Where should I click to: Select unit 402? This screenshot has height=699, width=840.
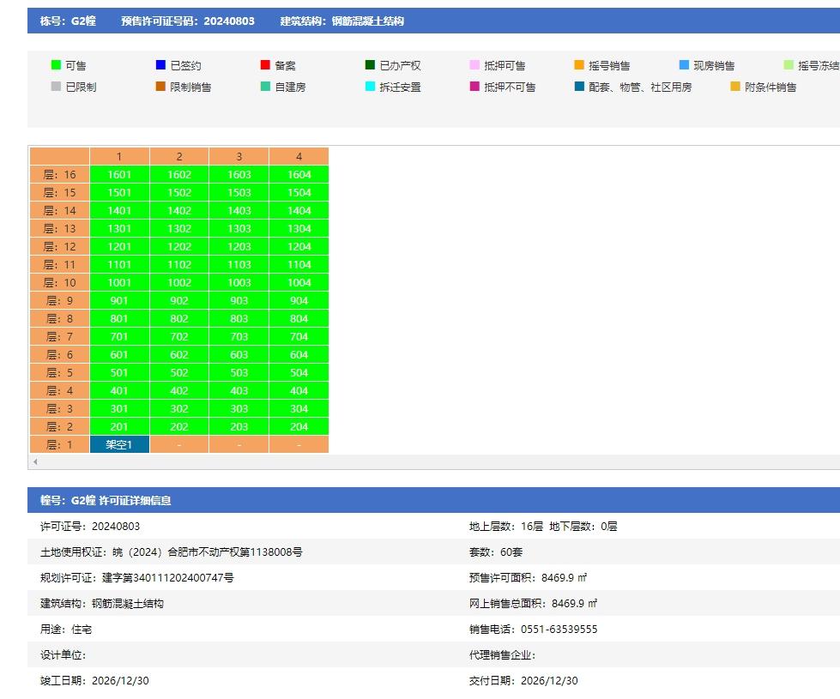pyautogui.click(x=179, y=390)
